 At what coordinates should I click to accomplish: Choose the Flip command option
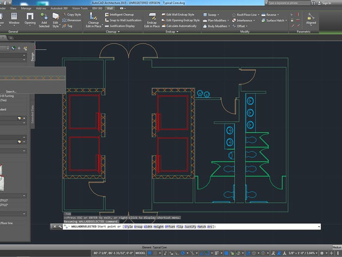(179, 227)
